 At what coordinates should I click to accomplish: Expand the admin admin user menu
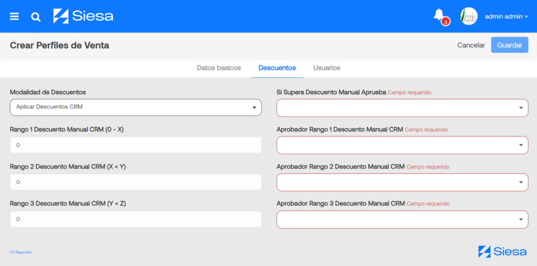coord(507,16)
